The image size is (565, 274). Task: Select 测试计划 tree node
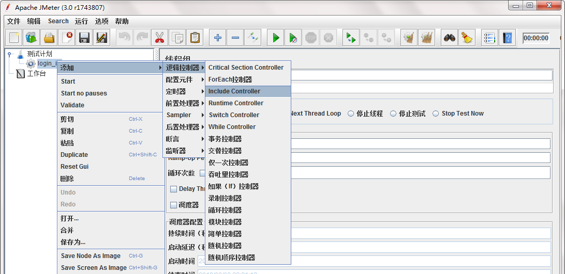pyautogui.click(x=40, y=54)
